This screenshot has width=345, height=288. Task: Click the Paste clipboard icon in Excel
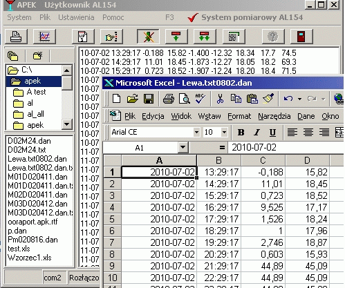click(252, 99)
